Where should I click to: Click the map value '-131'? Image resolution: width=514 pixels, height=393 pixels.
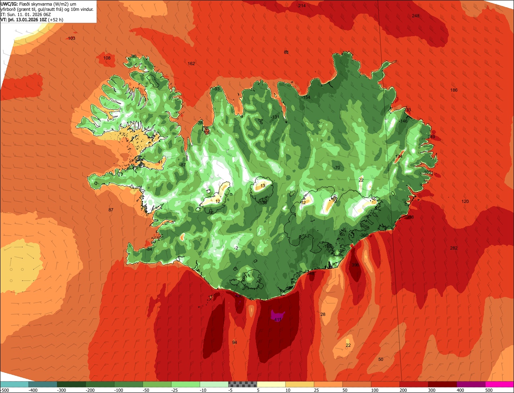click(x=275, y=117)
